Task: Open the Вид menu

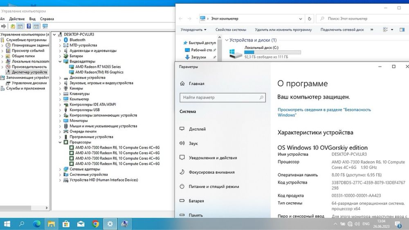Action: tap(32, 19)
